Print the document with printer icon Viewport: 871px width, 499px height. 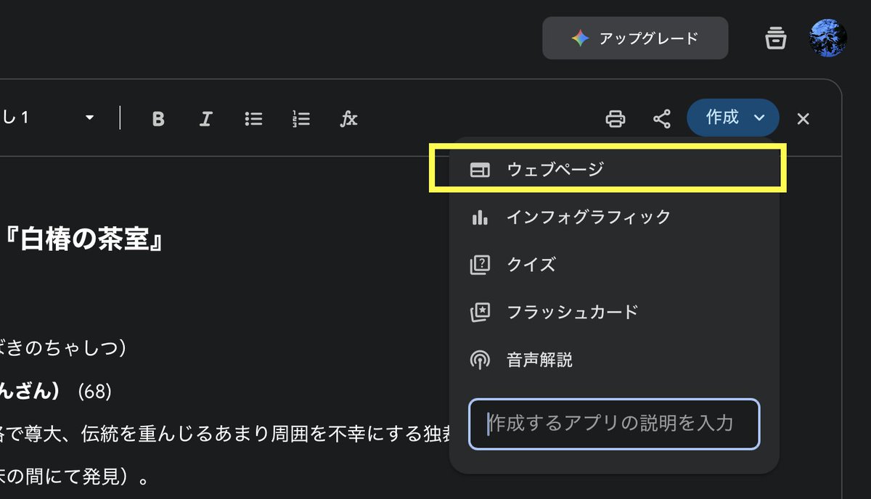pos(616,119)
